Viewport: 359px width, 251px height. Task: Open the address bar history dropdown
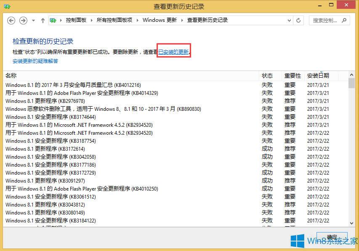(x=289, y=20)
